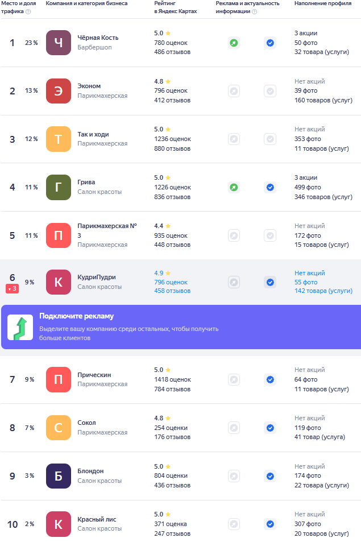The height and width of the screenshot is (546, 361).
Task: Click the '142 товара (услуги)' link
Action: click(x=323, y=291)
